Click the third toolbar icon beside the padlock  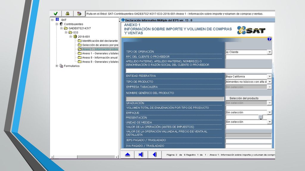(79, 14)
